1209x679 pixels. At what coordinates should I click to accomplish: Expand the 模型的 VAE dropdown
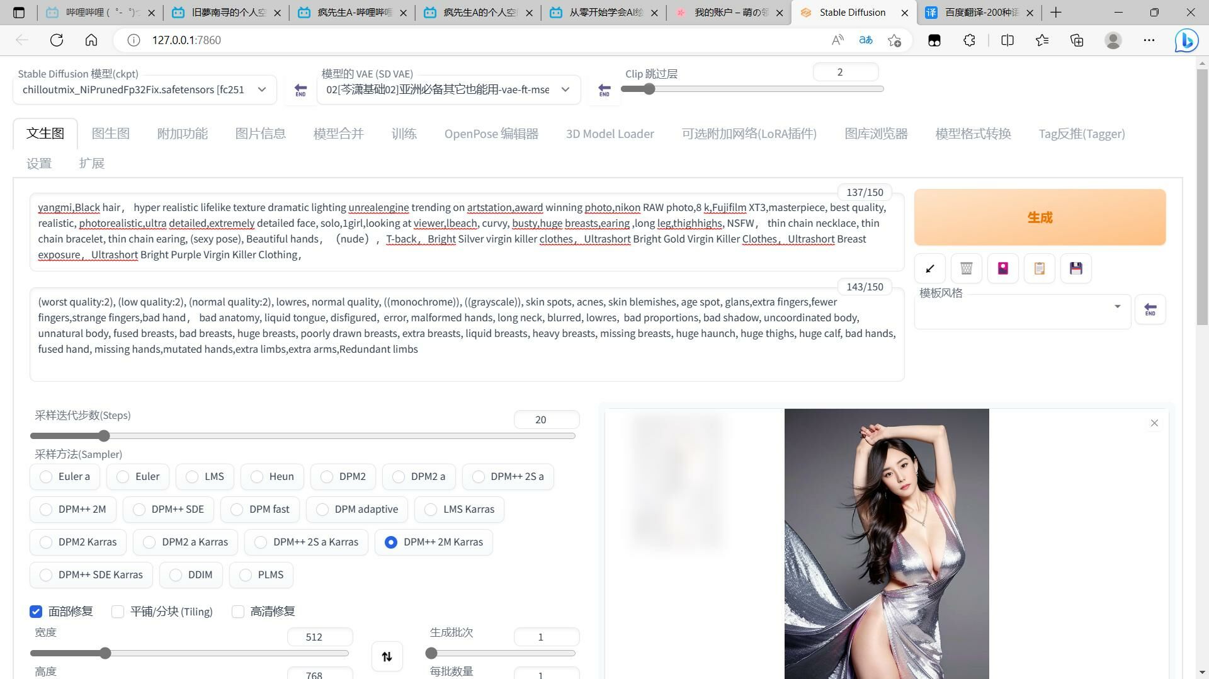[x=448, y=89]
